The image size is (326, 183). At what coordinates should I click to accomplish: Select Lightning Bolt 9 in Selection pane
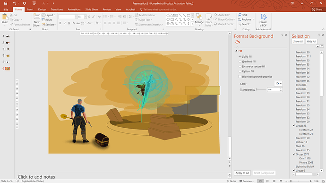pos(305,166)
